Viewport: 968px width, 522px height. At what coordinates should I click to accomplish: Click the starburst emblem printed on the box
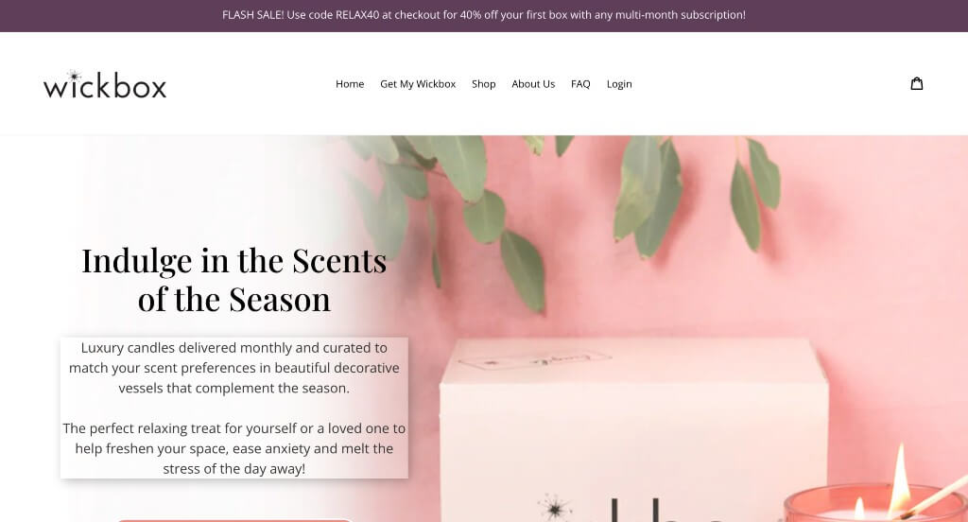(x=554, y=508)
